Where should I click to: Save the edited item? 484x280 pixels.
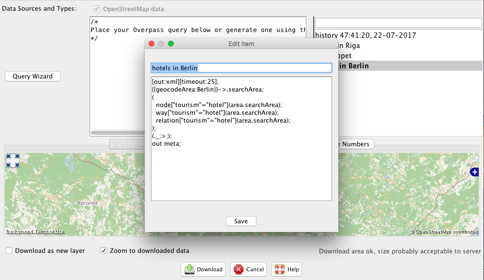point(241,221)
